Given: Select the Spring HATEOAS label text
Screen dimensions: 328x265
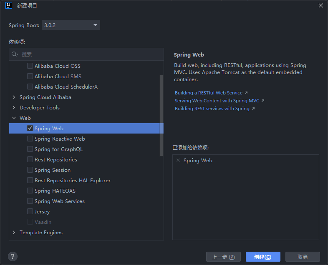Looking at the screenshot, I should click(55, 191).
